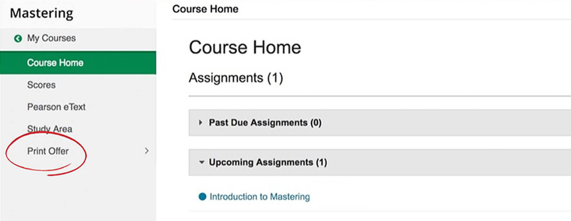Viewport: 571px width, 221px height.
Task: Select the Print Offer sidebar item
Action: coord(48,151)
